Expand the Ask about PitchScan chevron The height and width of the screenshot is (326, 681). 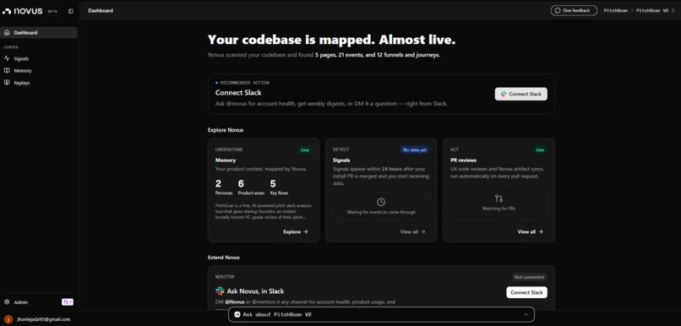pyautogui.click(x=526, y=314)
